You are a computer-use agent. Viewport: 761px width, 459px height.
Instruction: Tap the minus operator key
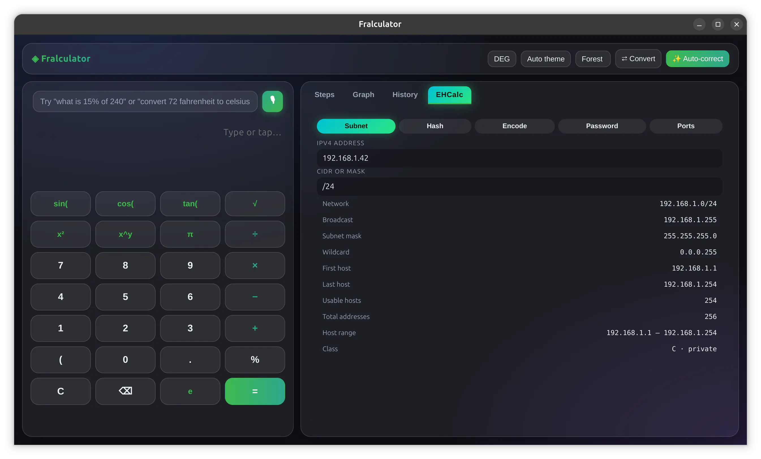pos(255,297)
